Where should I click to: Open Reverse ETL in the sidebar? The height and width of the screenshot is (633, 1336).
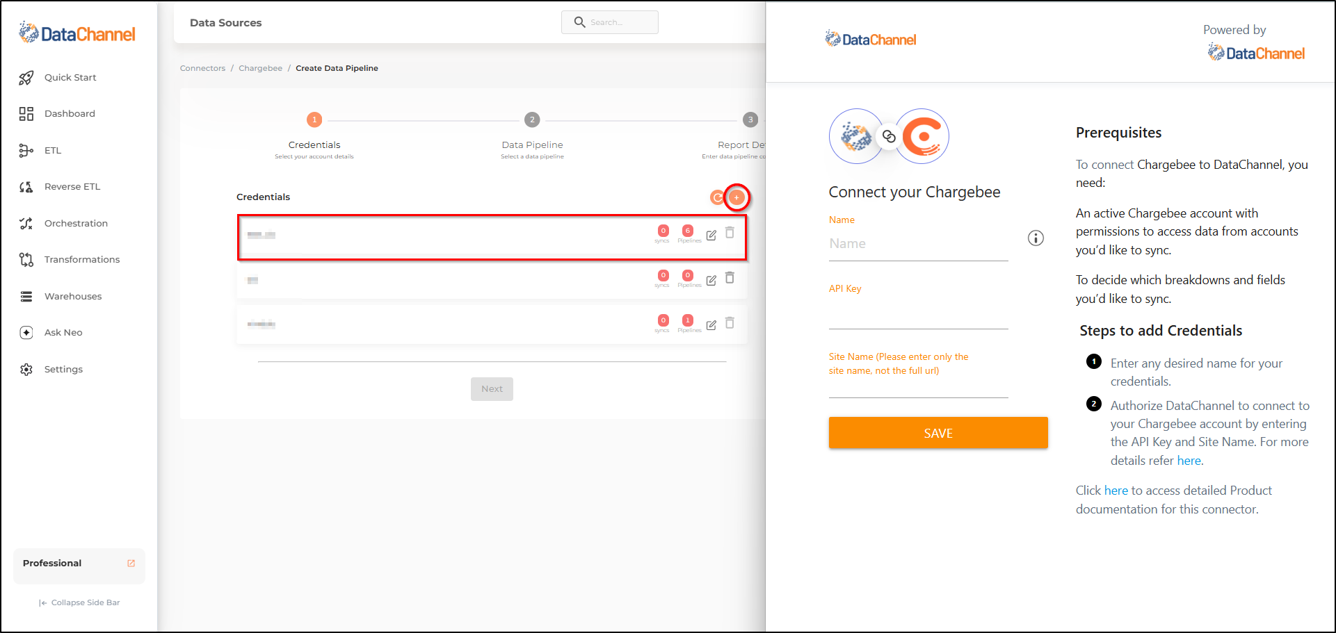click(72, 187)
